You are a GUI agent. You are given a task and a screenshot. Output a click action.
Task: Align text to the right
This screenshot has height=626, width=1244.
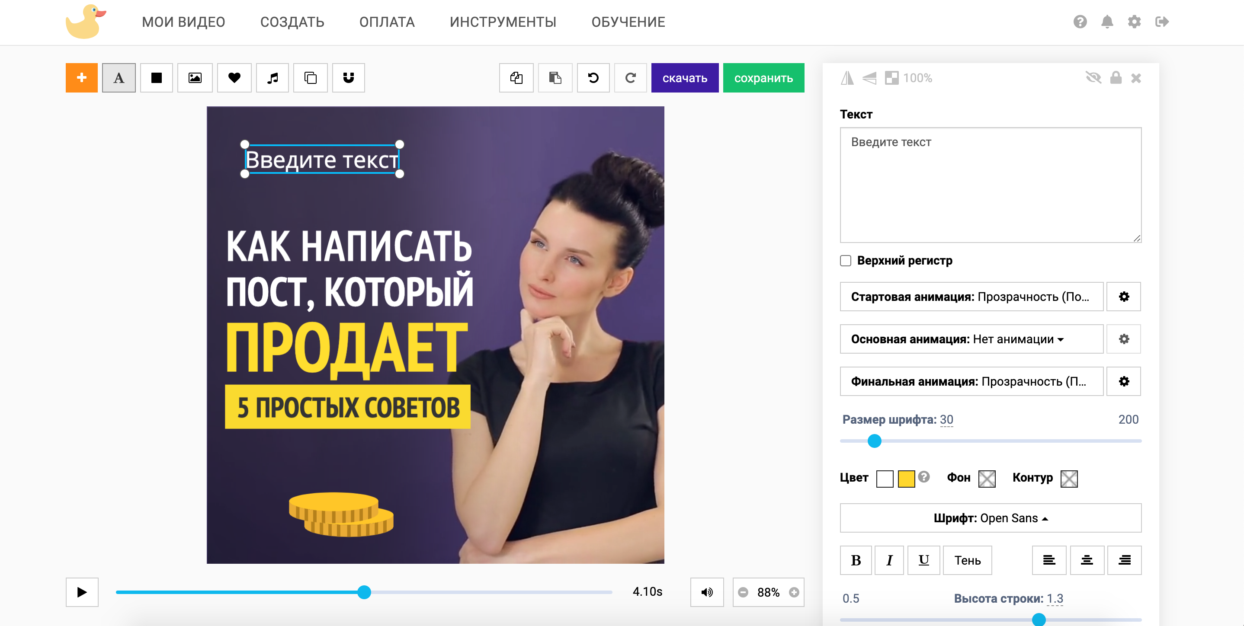[1125, 560]
